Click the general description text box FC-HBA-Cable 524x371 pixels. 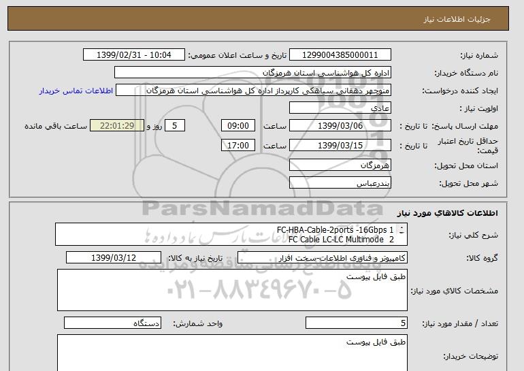tap(231, 234)
